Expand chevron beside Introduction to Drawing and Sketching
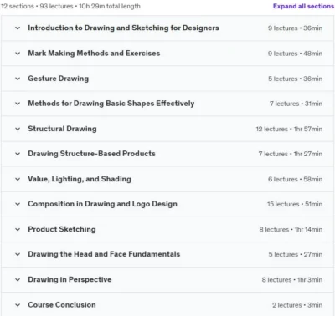Image resolution: width=335 pixels, height=316 pixels. pos(18,28)
